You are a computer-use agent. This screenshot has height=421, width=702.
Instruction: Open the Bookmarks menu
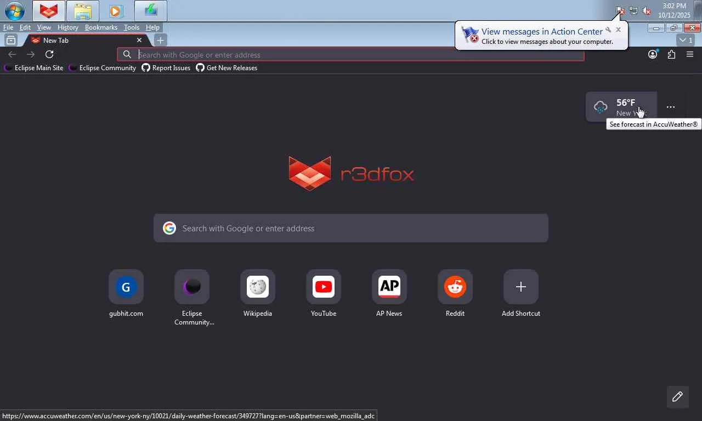coord(101,27)
